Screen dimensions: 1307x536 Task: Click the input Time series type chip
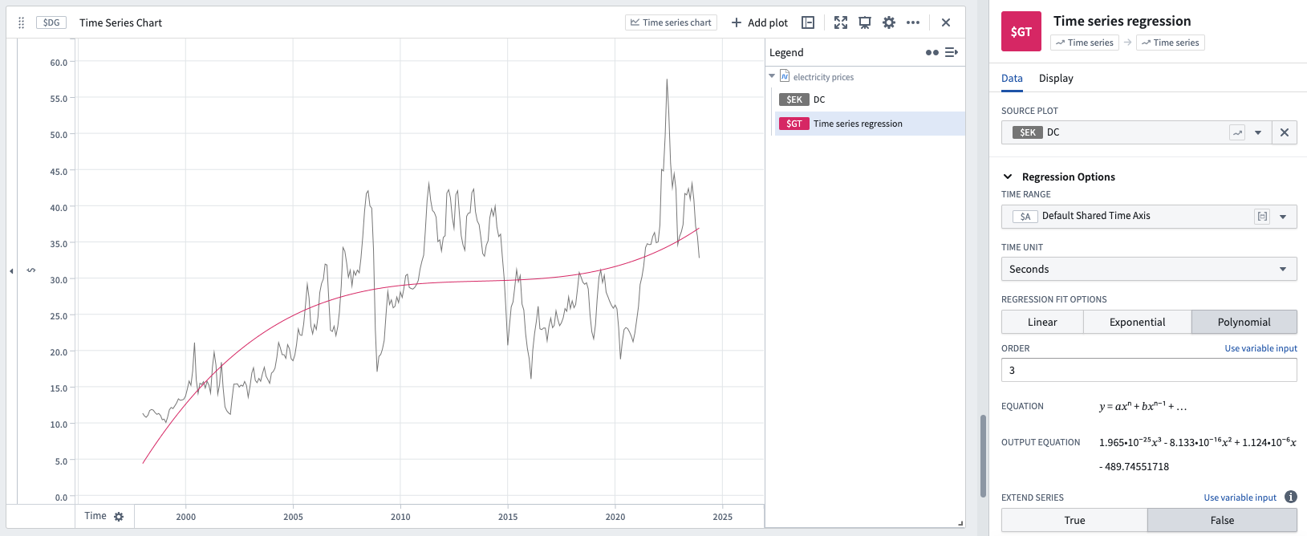[x=1085, y=43]
